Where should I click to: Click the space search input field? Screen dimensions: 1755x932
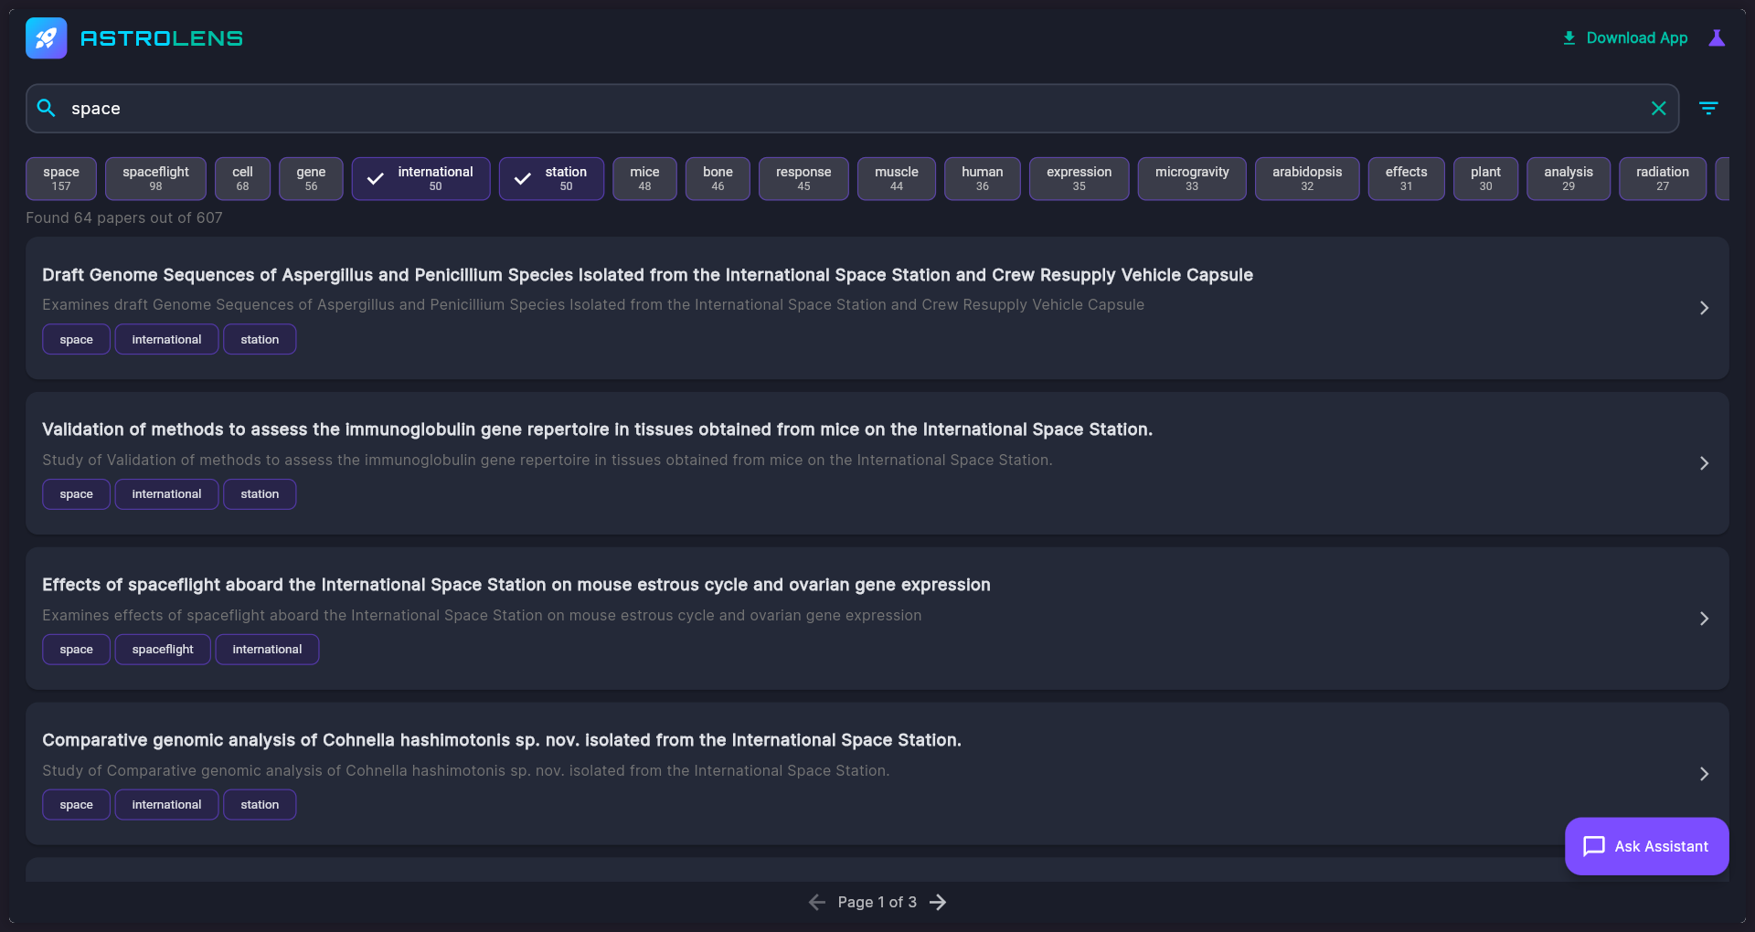pos(852,108)
